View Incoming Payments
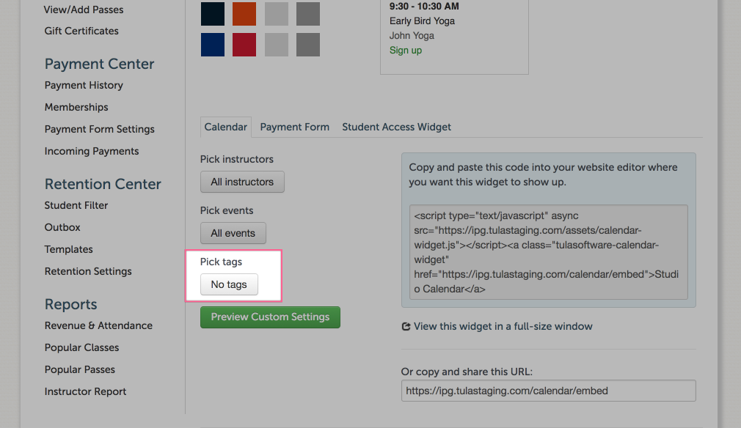 click(x=92, y=151)
